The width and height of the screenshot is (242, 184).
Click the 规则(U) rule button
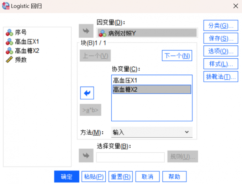pos(183,157)
